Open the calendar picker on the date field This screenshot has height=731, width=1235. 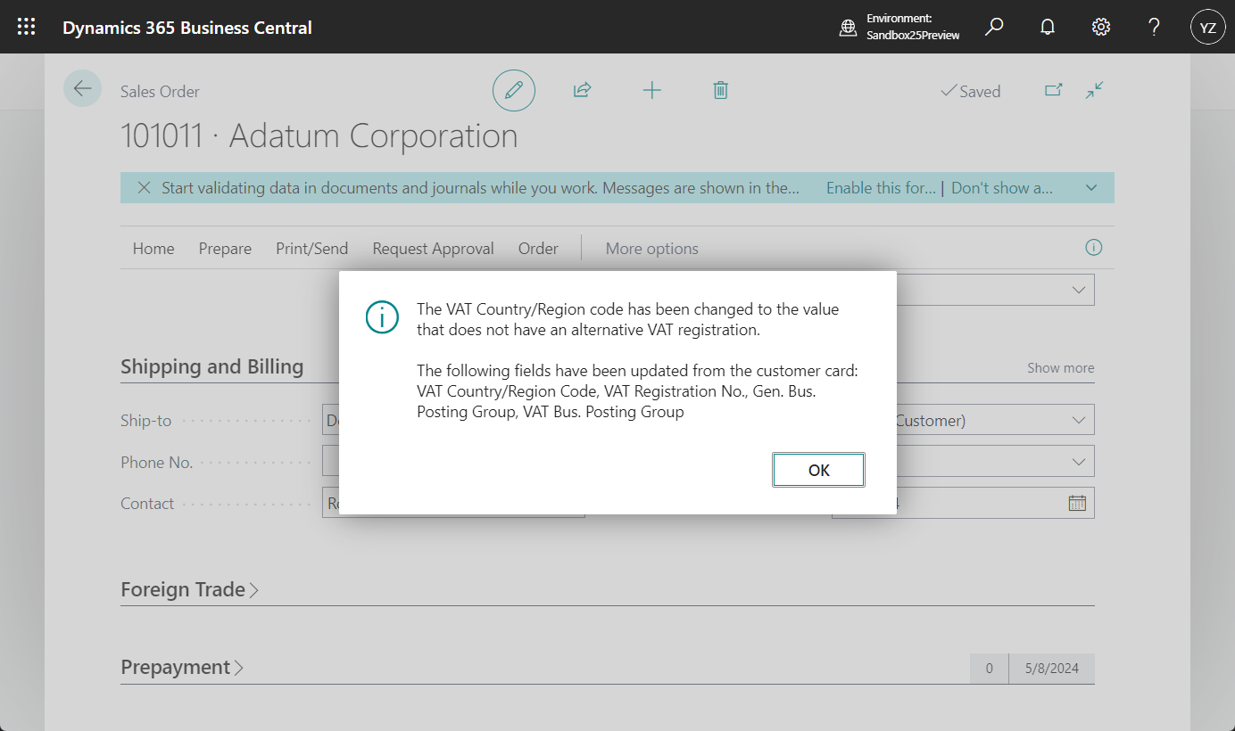[1076, 502]
